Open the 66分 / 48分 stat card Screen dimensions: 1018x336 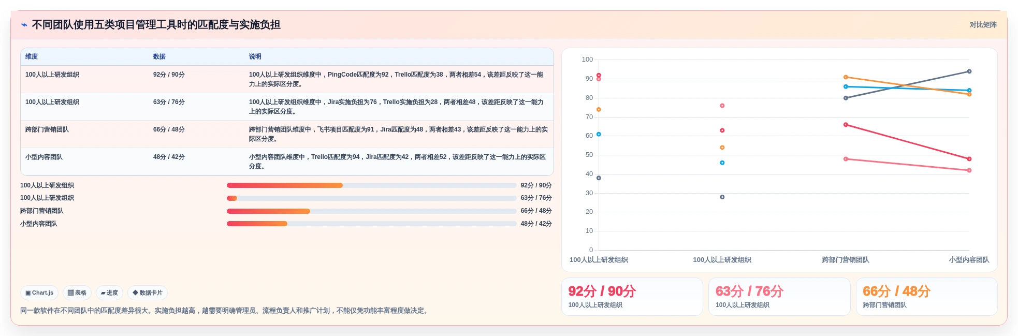pos(926,297)
